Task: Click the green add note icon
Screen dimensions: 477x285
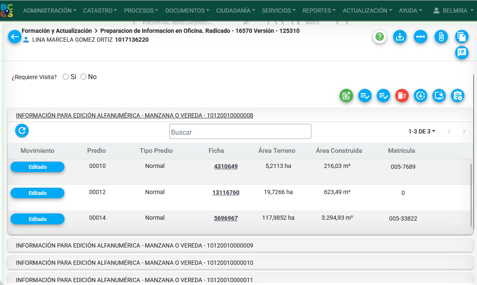Action: 346,96
